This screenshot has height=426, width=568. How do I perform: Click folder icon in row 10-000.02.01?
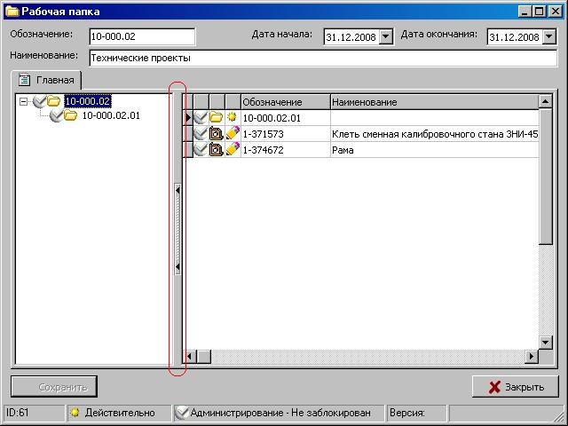click(217, 118)
